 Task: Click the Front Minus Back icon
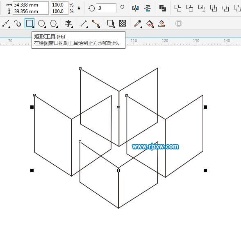[x=225, y=8]
